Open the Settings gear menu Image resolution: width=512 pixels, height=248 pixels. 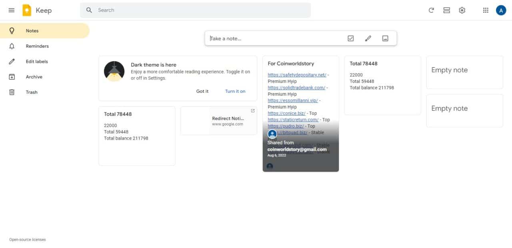point(462,10)
